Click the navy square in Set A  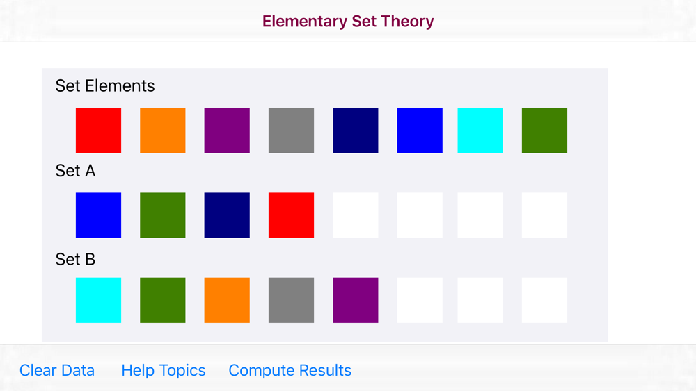pos(227,215)
